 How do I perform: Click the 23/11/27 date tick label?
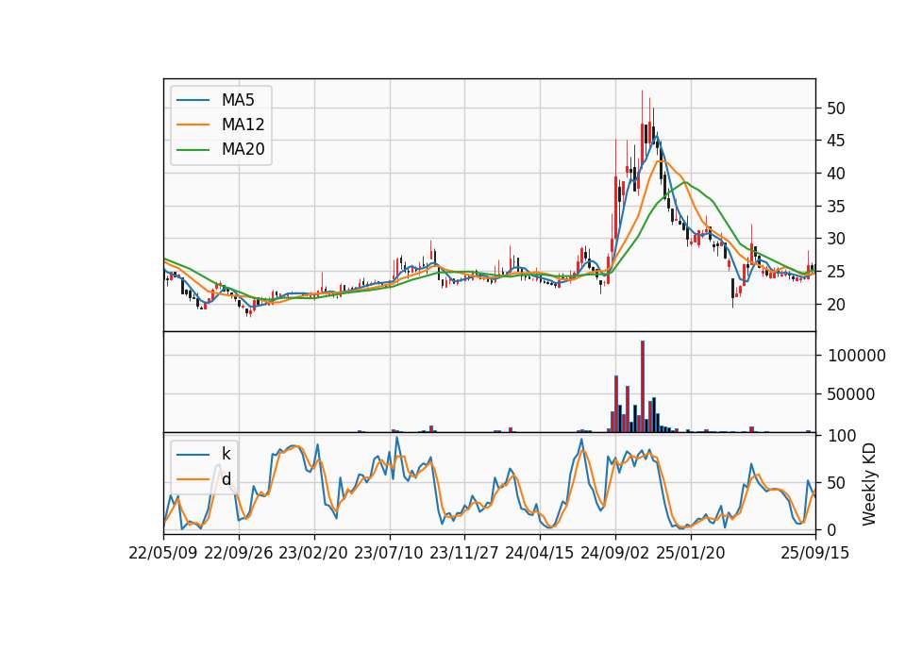464,553
